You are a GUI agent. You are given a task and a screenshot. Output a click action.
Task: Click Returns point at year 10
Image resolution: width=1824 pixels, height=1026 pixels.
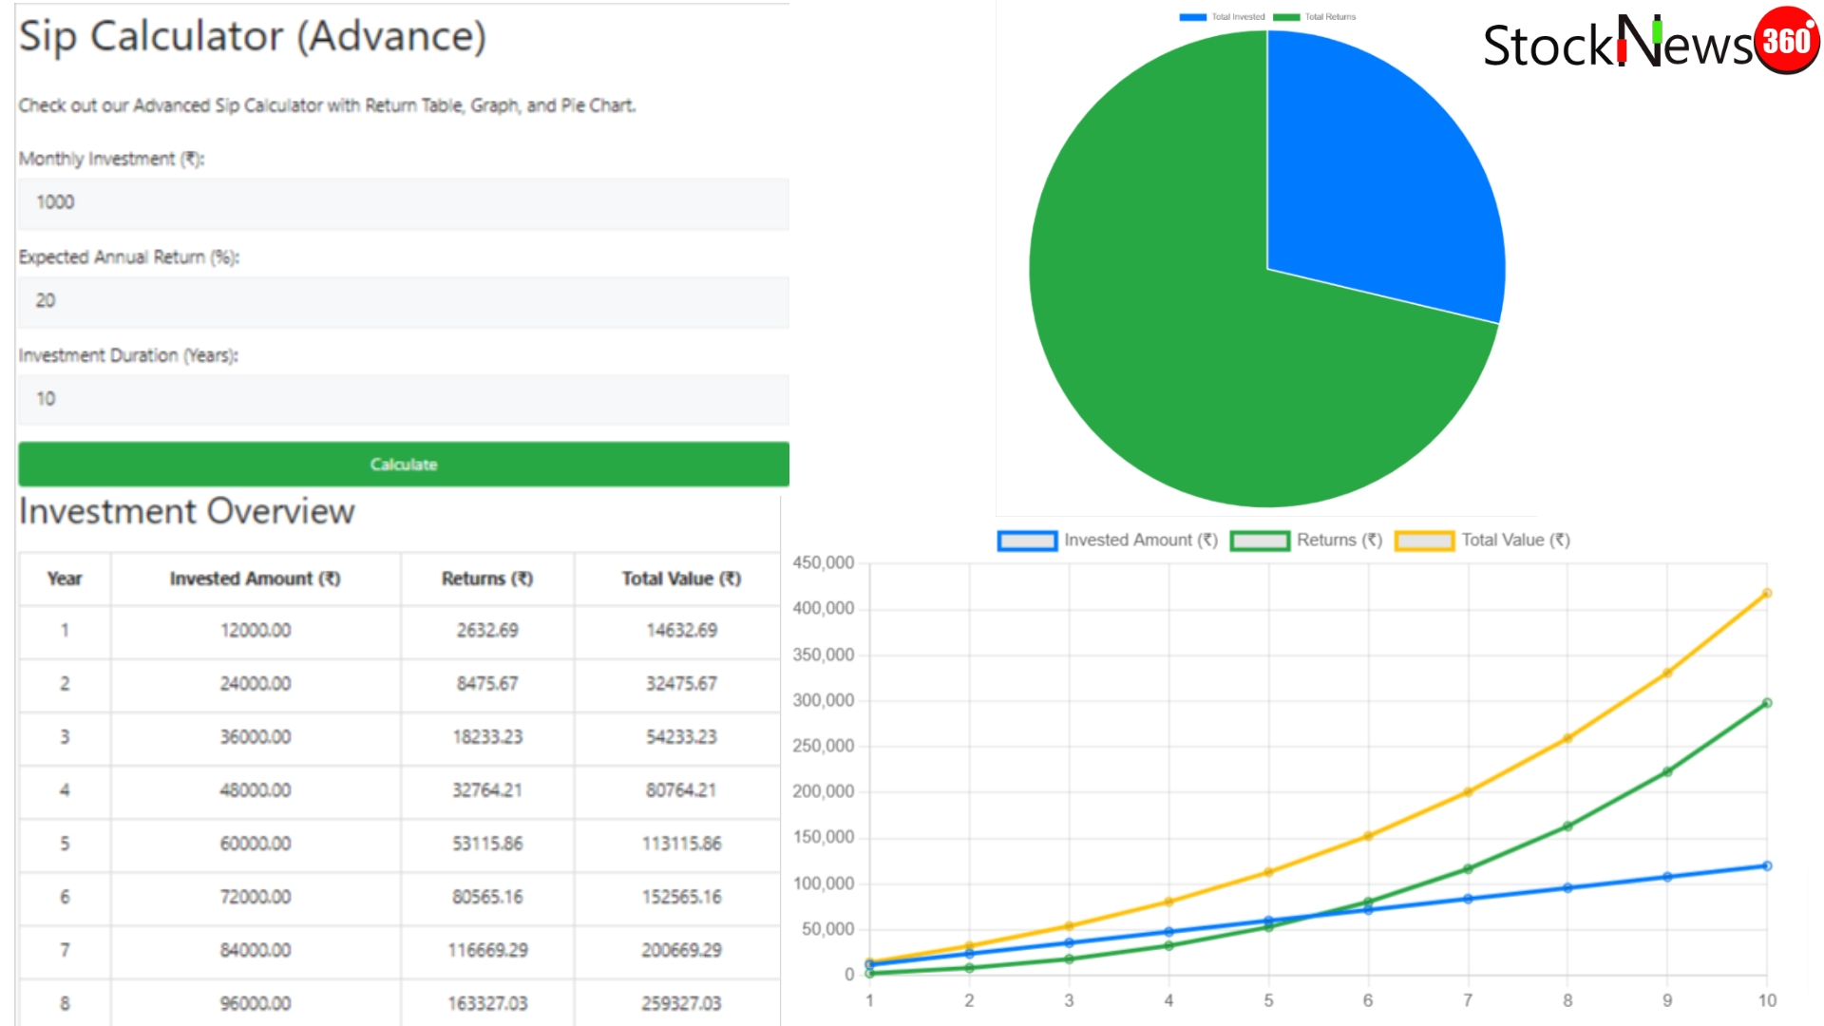(x=1767, y=703)
